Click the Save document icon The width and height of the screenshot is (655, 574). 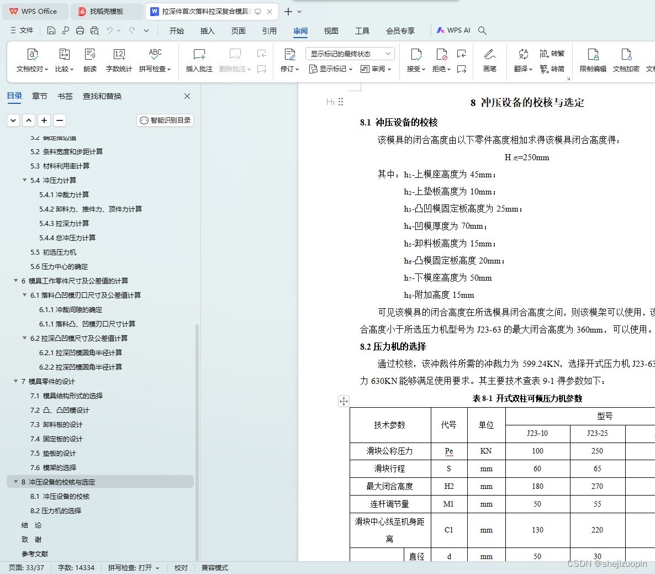[x=51, y=30]
